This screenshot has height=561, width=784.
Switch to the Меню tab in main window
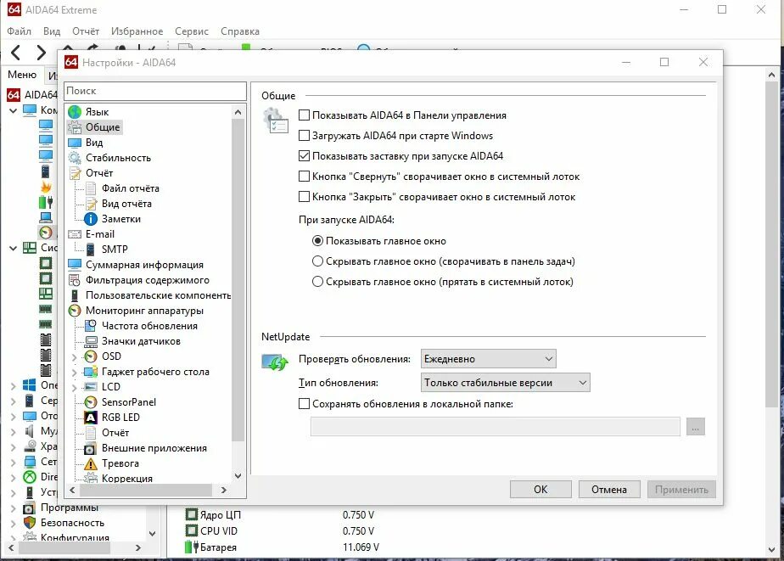click(22, 75)
